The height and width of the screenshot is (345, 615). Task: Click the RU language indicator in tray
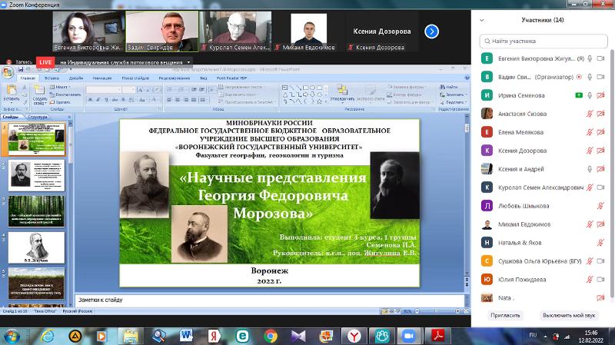point(533,334)
